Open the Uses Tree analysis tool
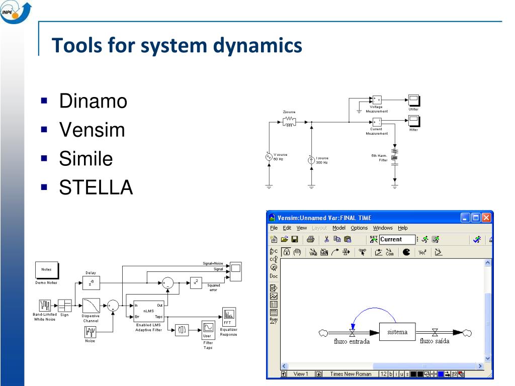Image resolution: width=515 pixels, height=386 pixels. point(274,259)
